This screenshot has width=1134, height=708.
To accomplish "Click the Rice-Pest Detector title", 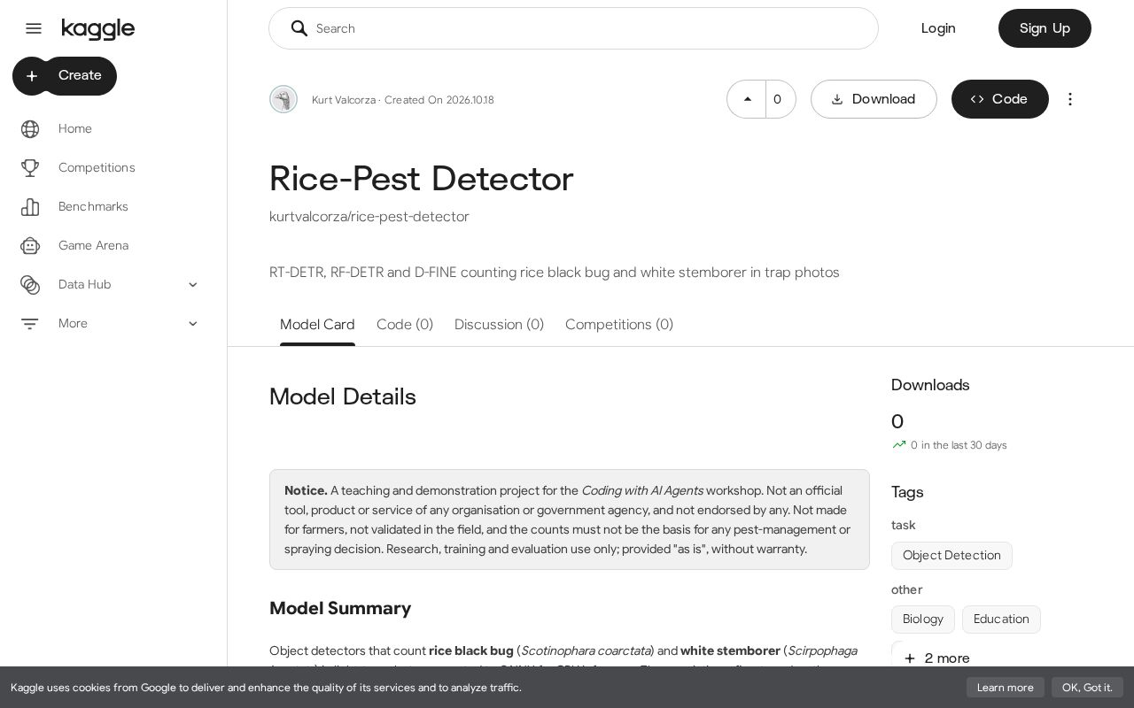I will click(x=422, y=179).
